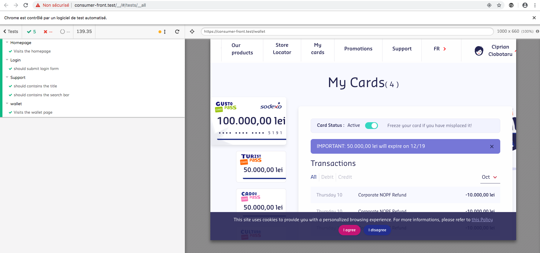Go to My cards menu item
Screen dimensions: 540x253
(318, 49)
